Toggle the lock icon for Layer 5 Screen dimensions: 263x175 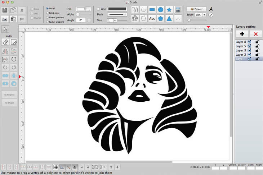tap(257, 46)
